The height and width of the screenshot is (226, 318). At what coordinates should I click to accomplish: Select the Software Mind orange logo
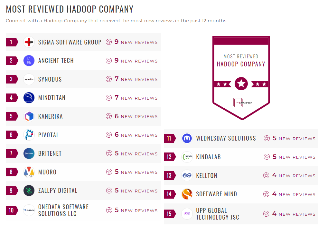[187, 194]
